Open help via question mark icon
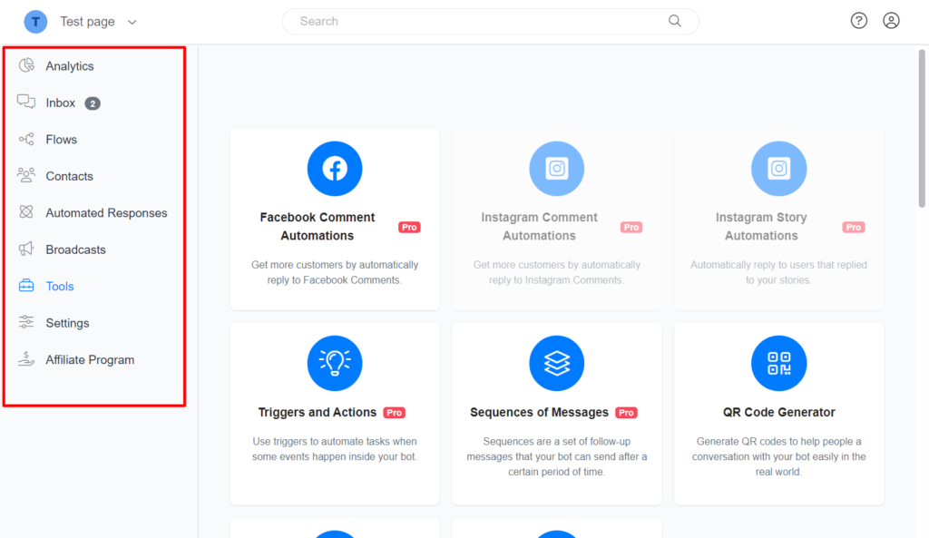 pyautogui.click(x=859, y=21)
